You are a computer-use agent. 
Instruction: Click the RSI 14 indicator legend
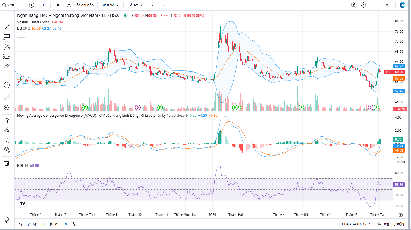[23, 165]
